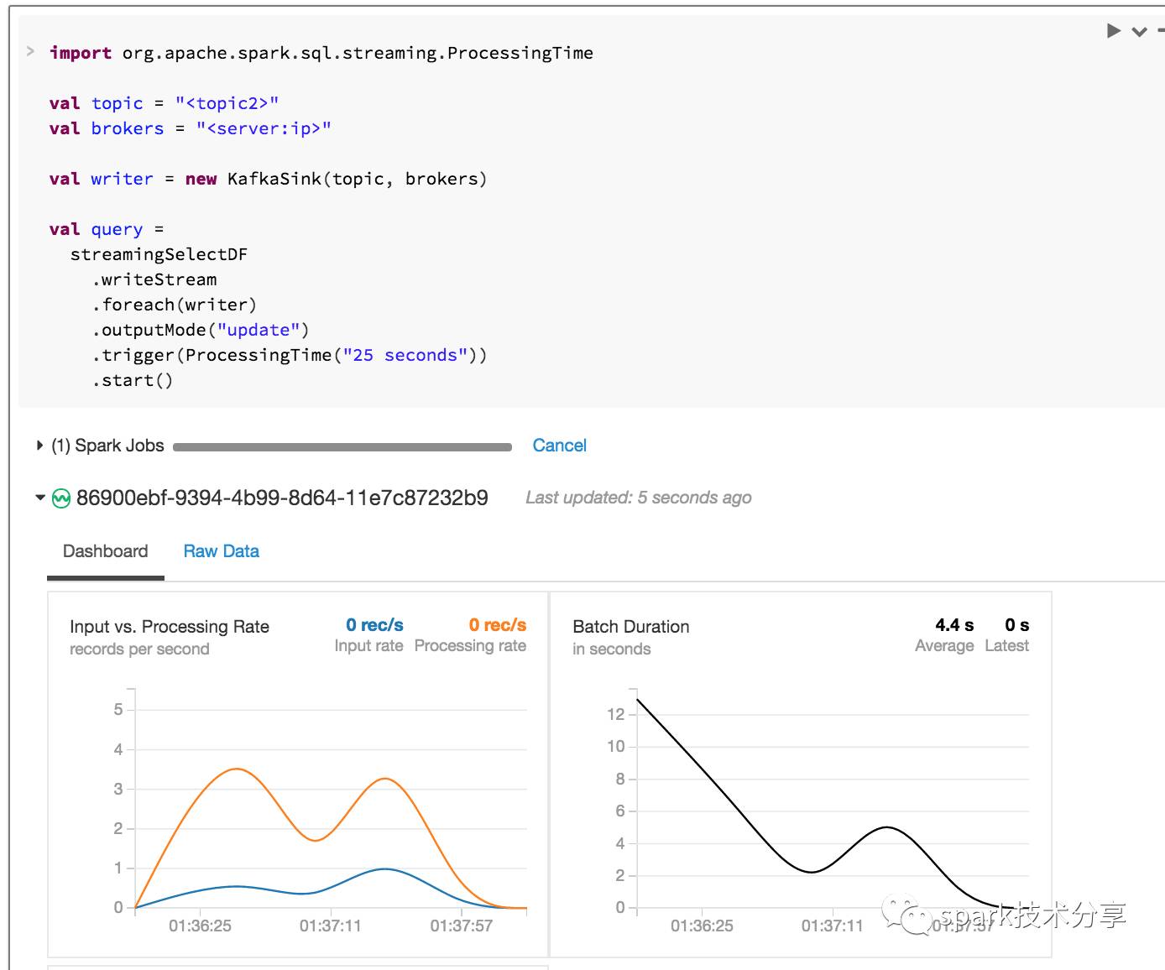Click the 'Input vs. Processing Rate' chart title
The image size is (1165, 970).
[170, 627]
